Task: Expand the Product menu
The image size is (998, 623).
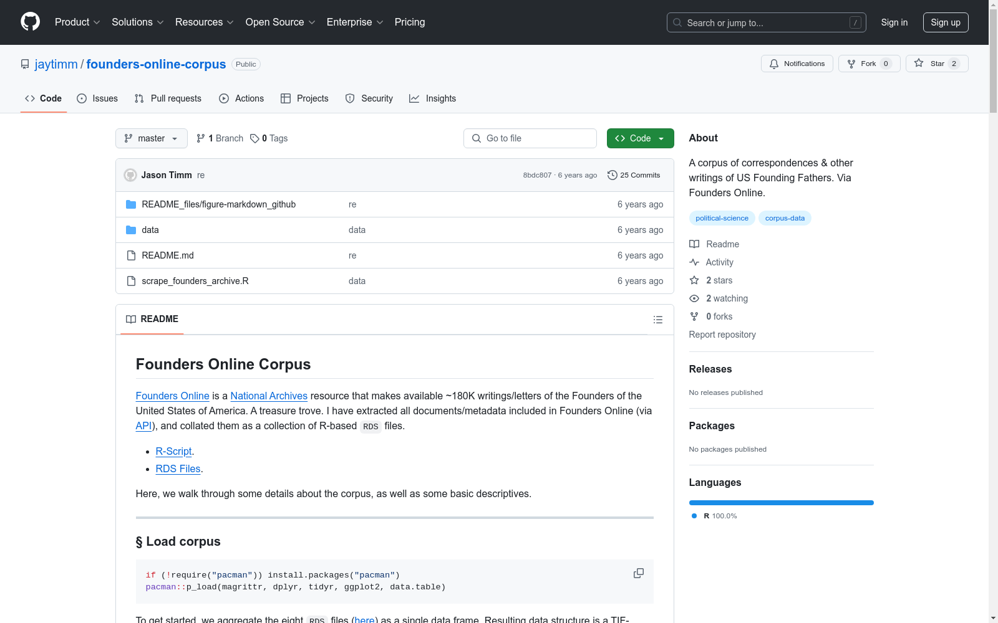Action: [x=77, y=22]
